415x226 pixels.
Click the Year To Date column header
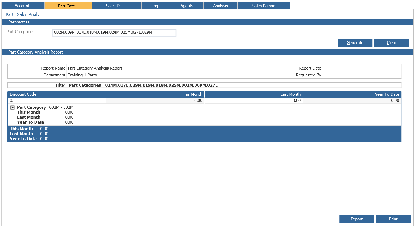(352, 94)
